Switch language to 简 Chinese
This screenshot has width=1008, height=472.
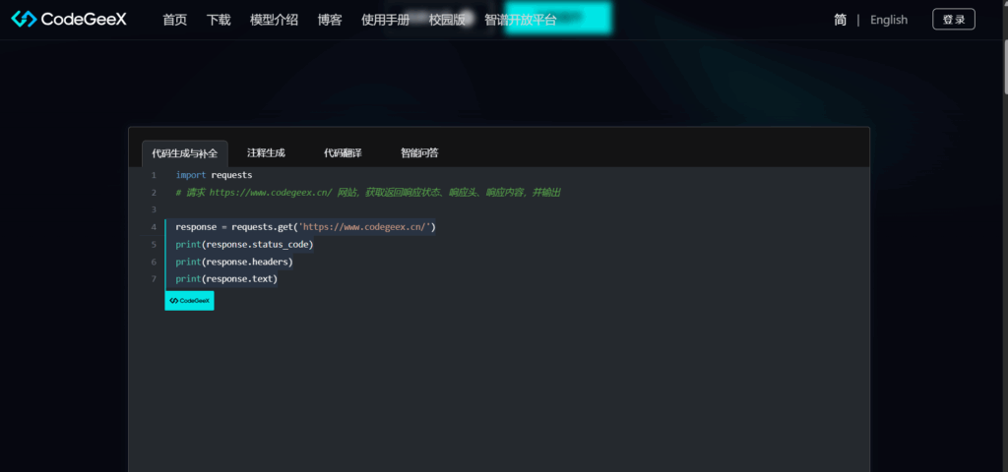tap(841, 20)
